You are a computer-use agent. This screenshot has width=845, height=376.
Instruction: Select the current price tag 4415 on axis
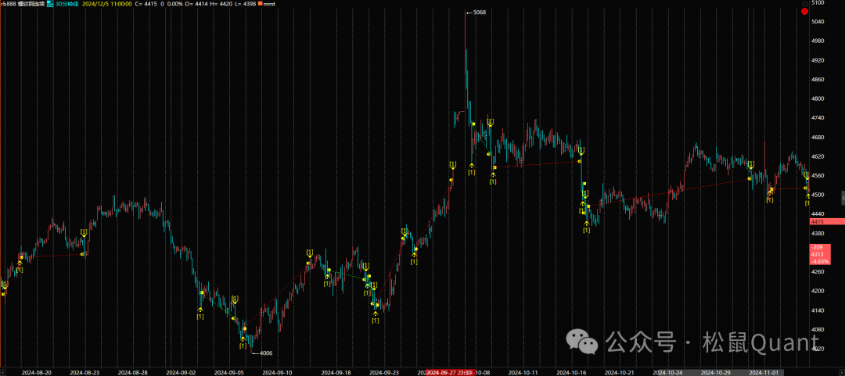point(818,222)
